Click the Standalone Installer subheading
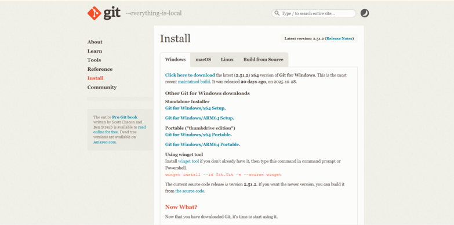 pyautogui.click(x=187, y=101)
